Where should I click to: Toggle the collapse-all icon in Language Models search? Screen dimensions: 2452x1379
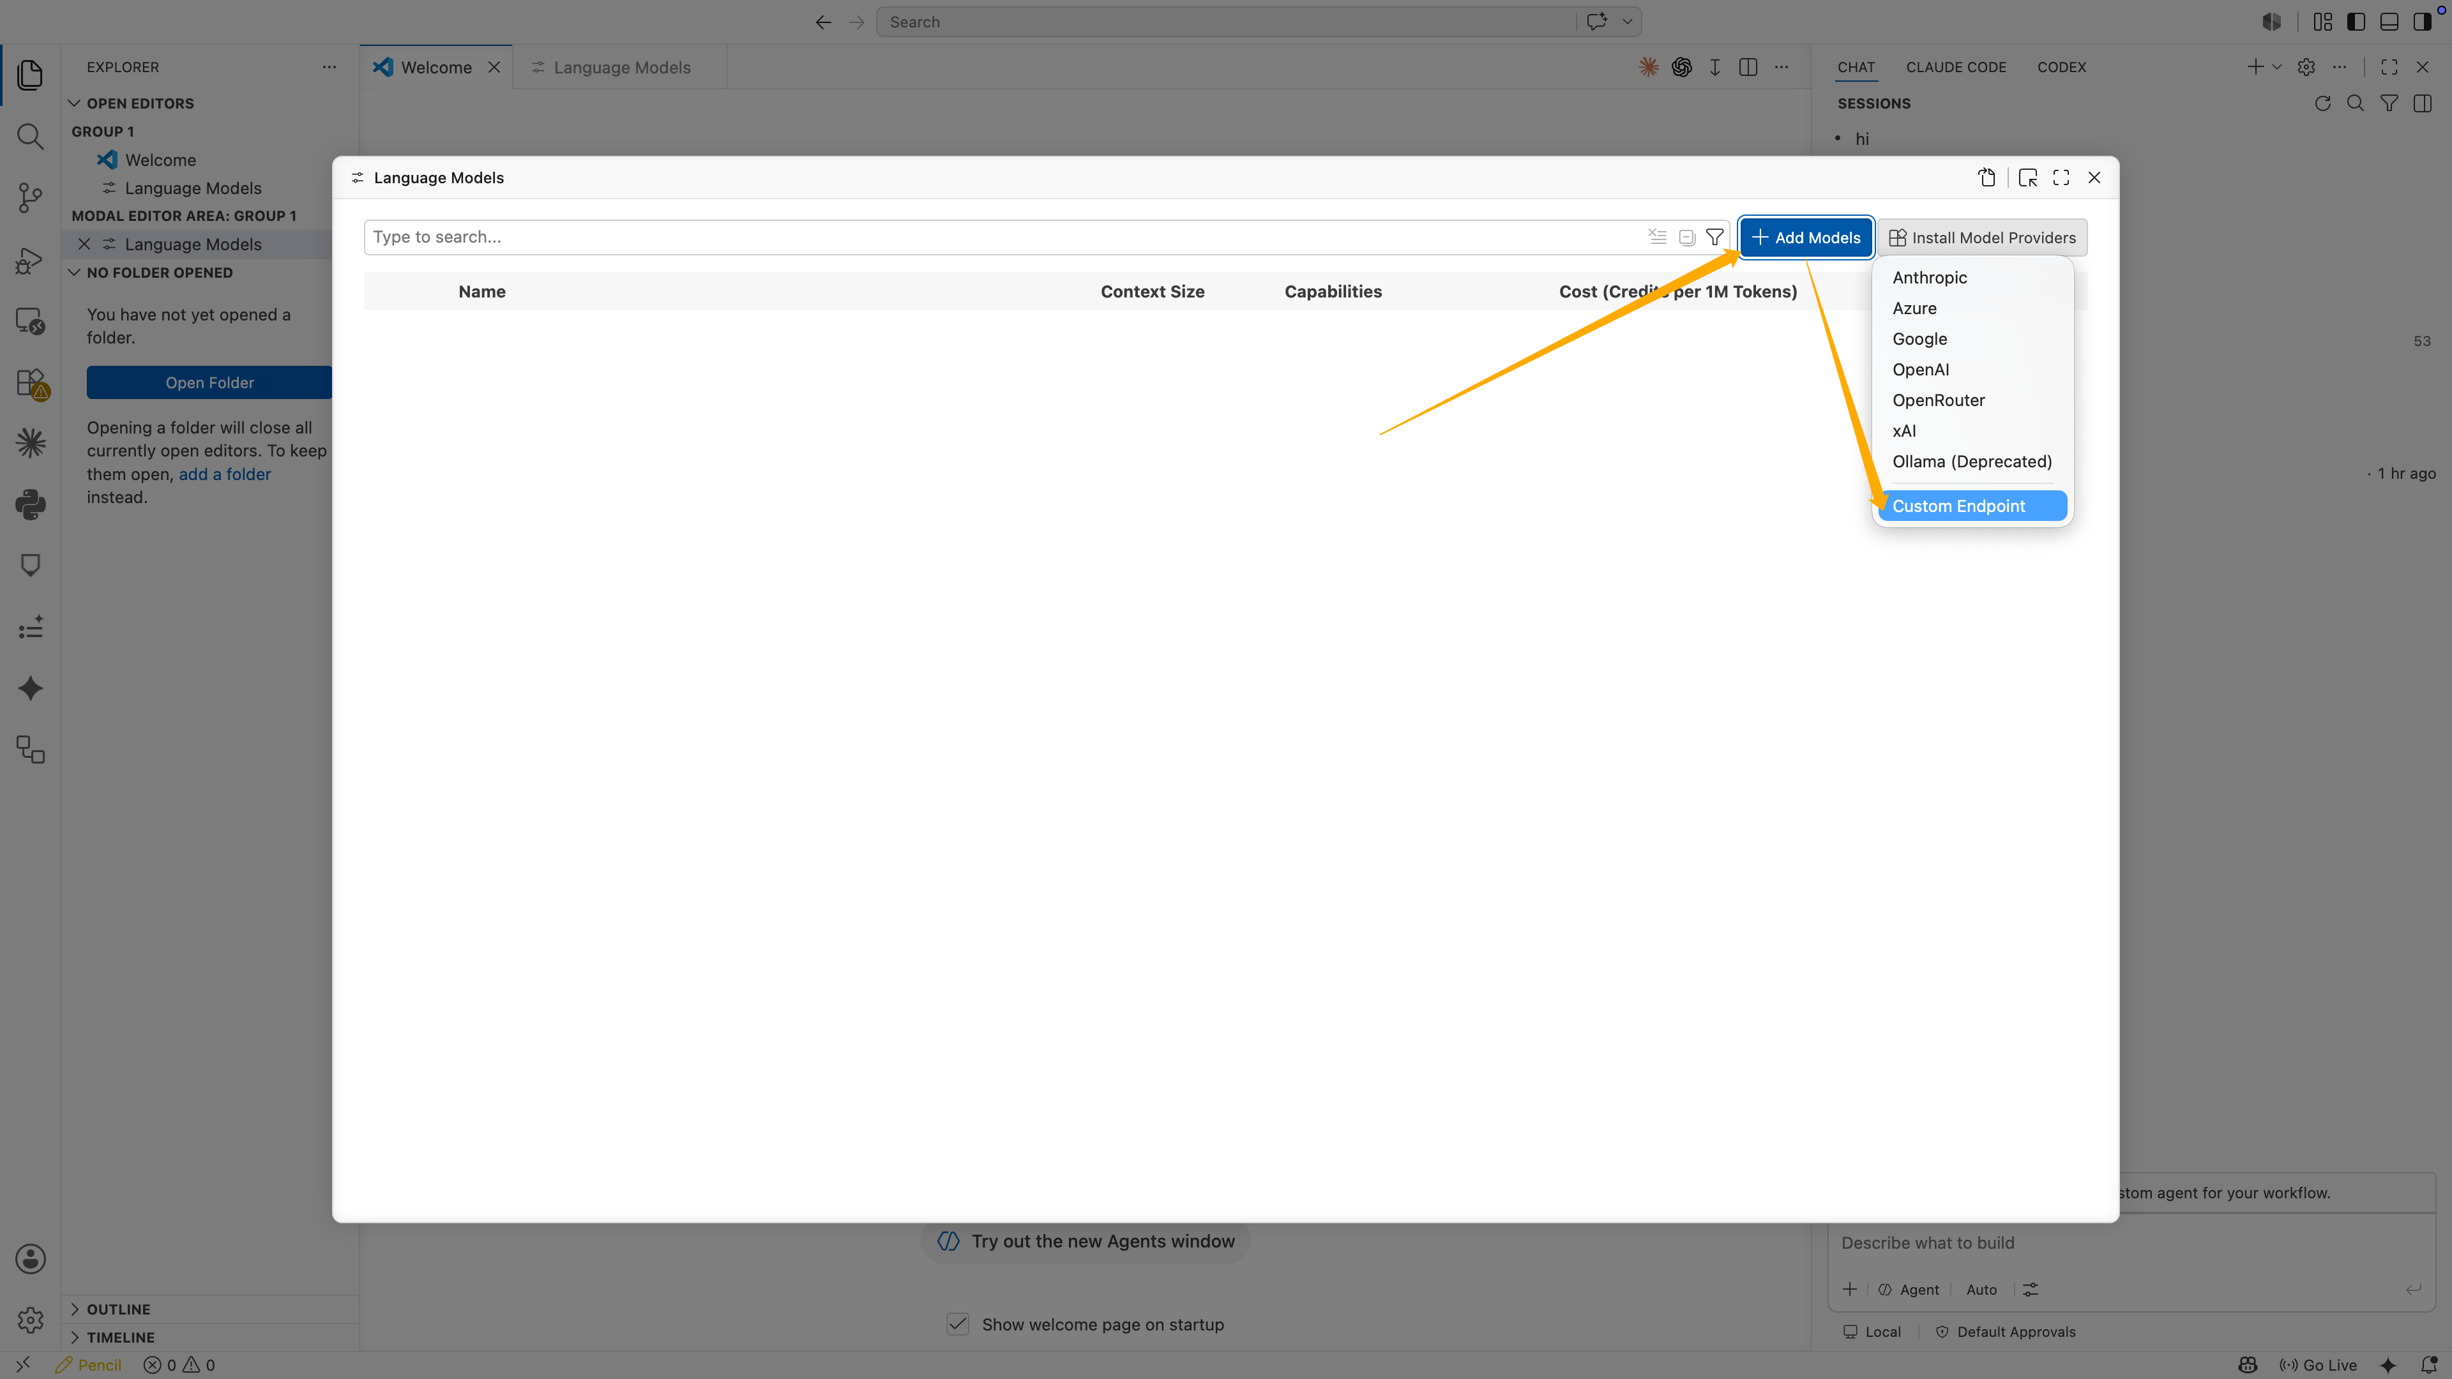pyautogui.click(x=1686, y=237)
